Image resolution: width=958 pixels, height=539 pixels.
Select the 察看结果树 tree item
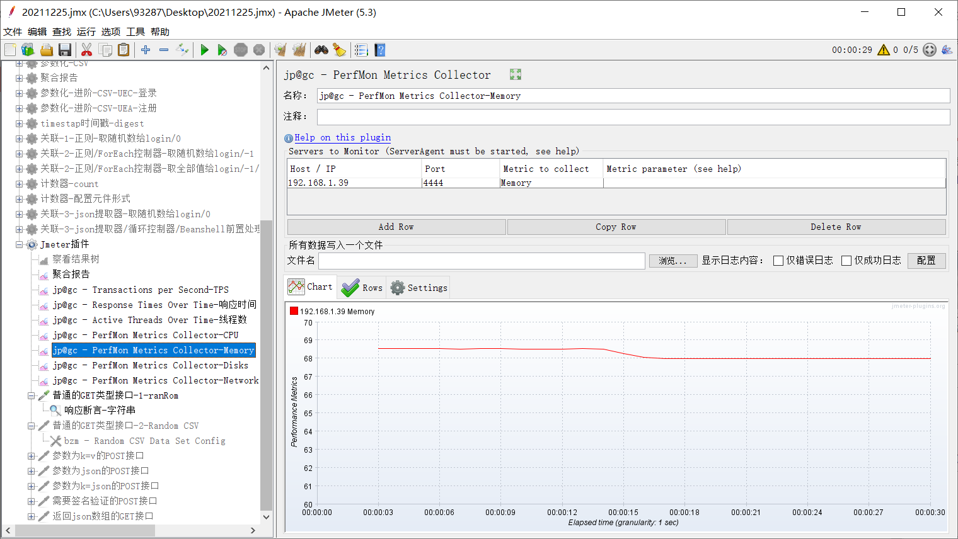click(76, 259)
